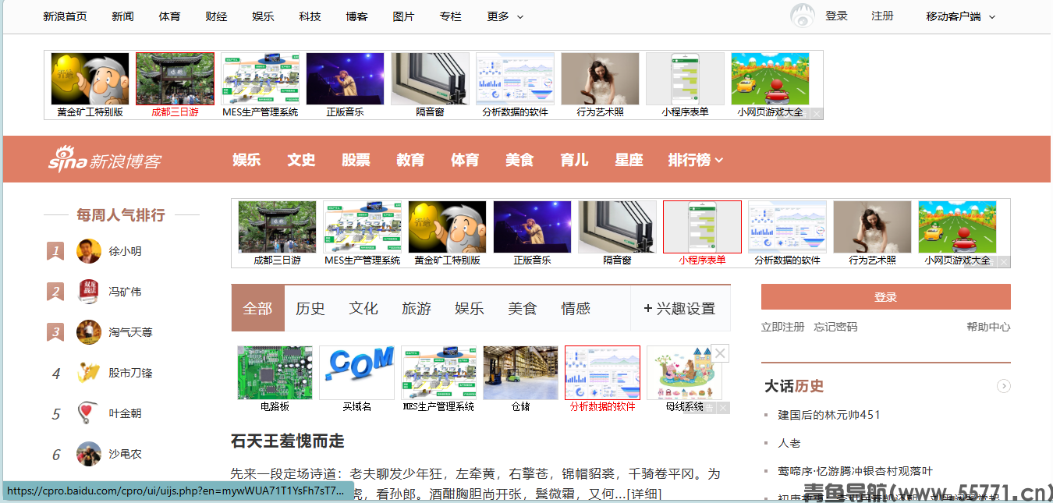The width and height of the screenshot is (1053, 503).
Task: Switch to the 情感 tab
Action: coord(576,309)
